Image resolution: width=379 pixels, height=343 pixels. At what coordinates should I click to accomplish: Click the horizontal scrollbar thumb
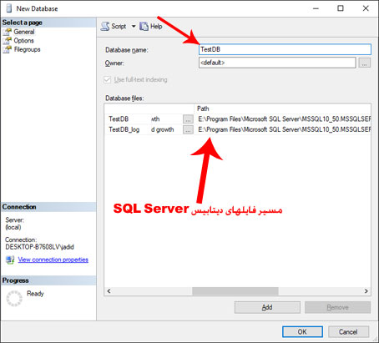(235, 291)
